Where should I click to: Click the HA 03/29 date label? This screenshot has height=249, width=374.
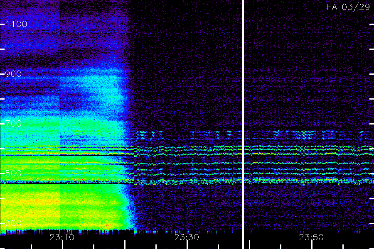(x=348, y=7)
